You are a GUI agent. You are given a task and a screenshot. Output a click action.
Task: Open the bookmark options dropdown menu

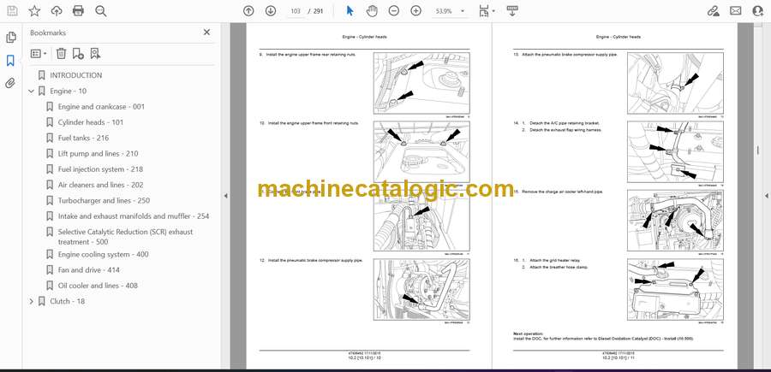point(39,54)
